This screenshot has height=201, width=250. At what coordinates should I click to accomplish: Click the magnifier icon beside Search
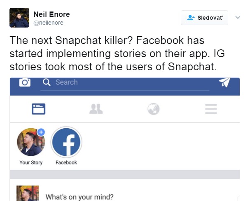tap(47, 82)
